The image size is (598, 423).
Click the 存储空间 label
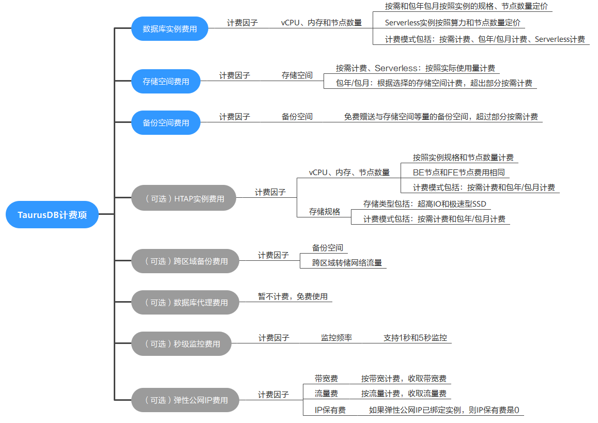[297, 75]
